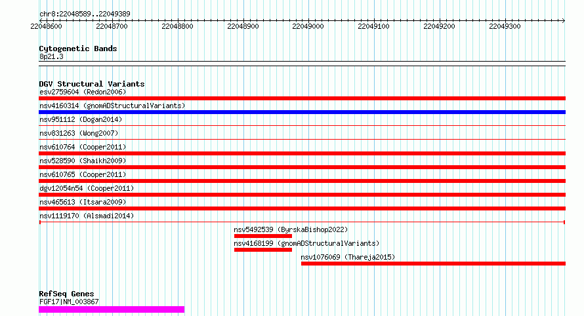584x316 pixels.
Task: Click the Cytogenetic Bands track title
Action: click(78, 49)
